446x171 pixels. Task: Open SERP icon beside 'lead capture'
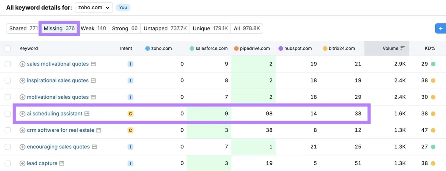[x=62, y=164]
